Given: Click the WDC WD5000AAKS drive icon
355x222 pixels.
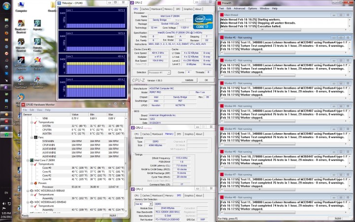Looking at the screenshot, I should click(x=32, y=202).
